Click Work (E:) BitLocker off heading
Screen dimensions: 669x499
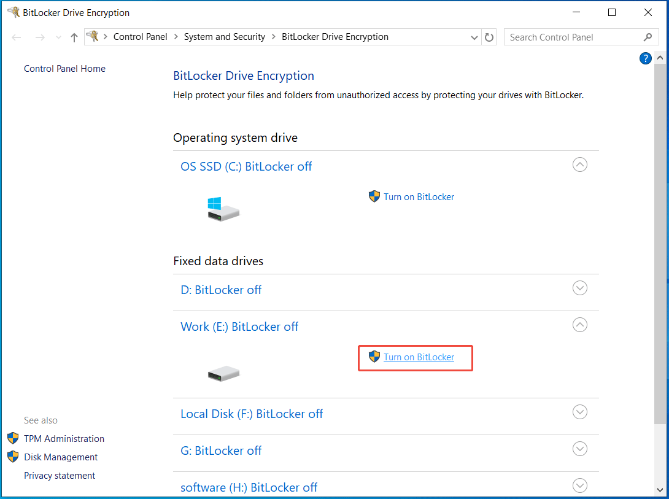(239, 327)
